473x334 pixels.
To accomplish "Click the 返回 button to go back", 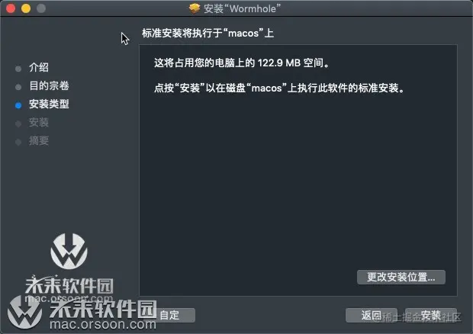I will tap(372, 316).
